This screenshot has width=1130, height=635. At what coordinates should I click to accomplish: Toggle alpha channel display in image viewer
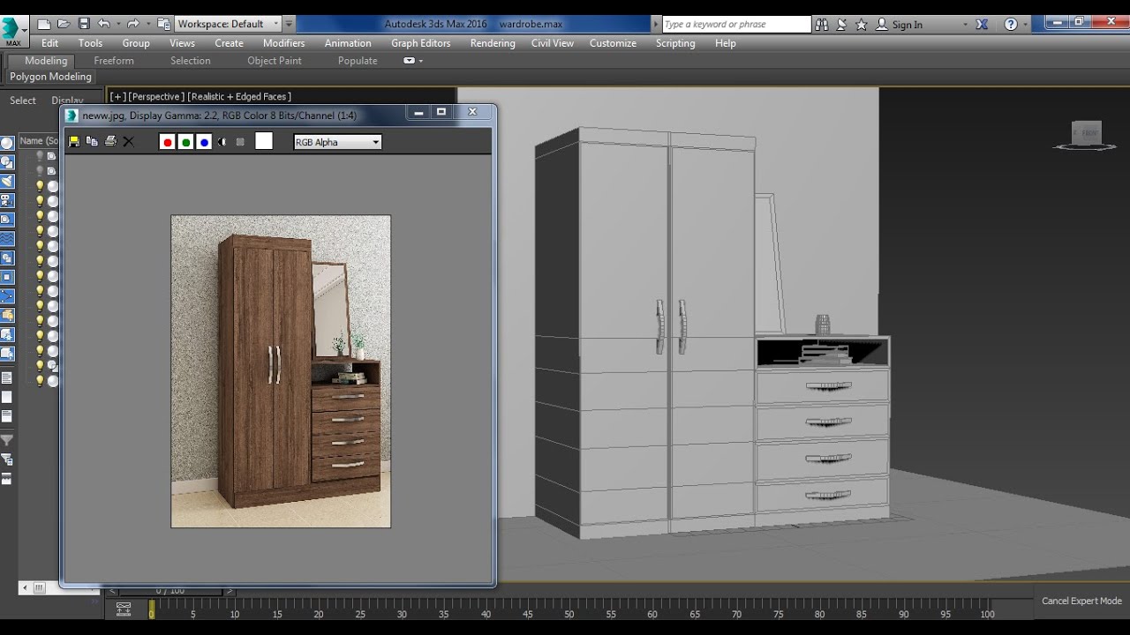click(222, 142)
